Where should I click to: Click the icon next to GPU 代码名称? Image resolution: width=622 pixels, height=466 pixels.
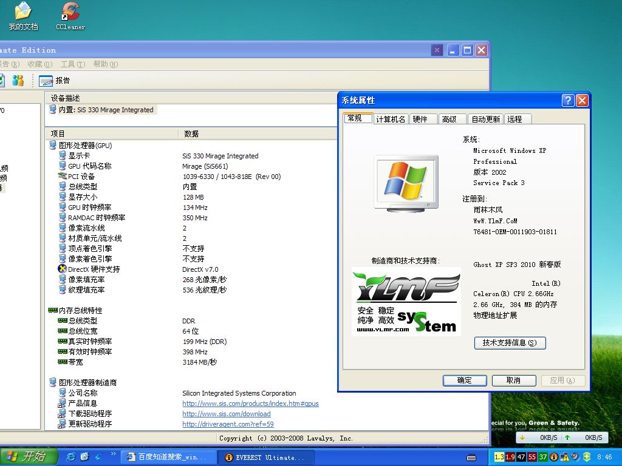(63, 166)
